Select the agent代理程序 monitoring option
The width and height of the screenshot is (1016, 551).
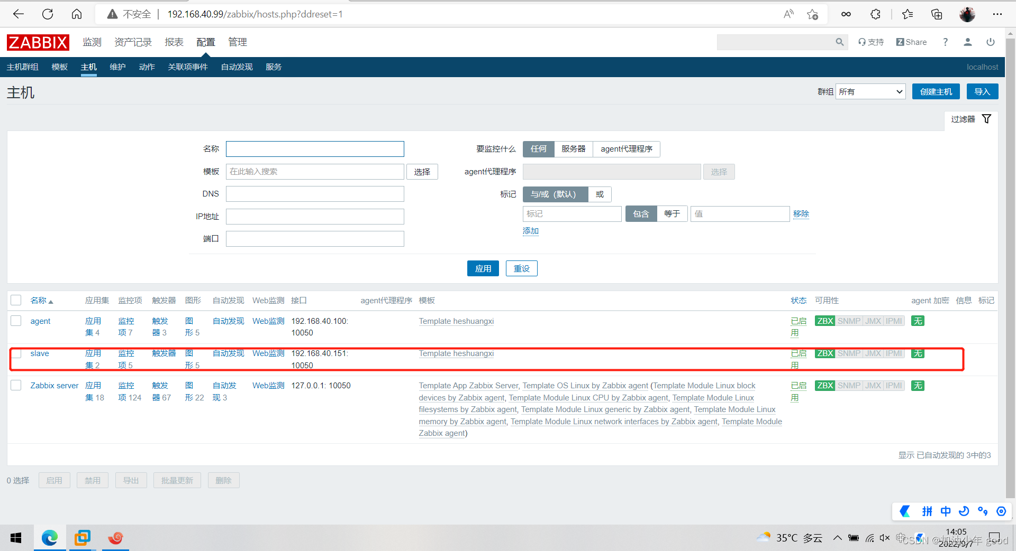pyautogui.click(x=627, y=149)
